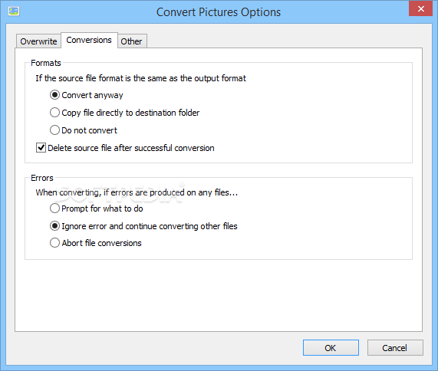Confirm settings with the OK button
Image resolution: width=438 pixels, height=371 pixels.
pos(331,348)
